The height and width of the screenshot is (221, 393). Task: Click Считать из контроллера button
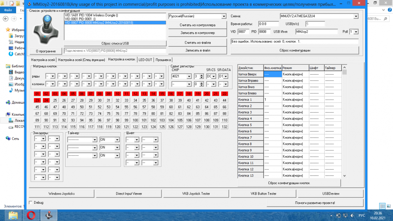197,25
